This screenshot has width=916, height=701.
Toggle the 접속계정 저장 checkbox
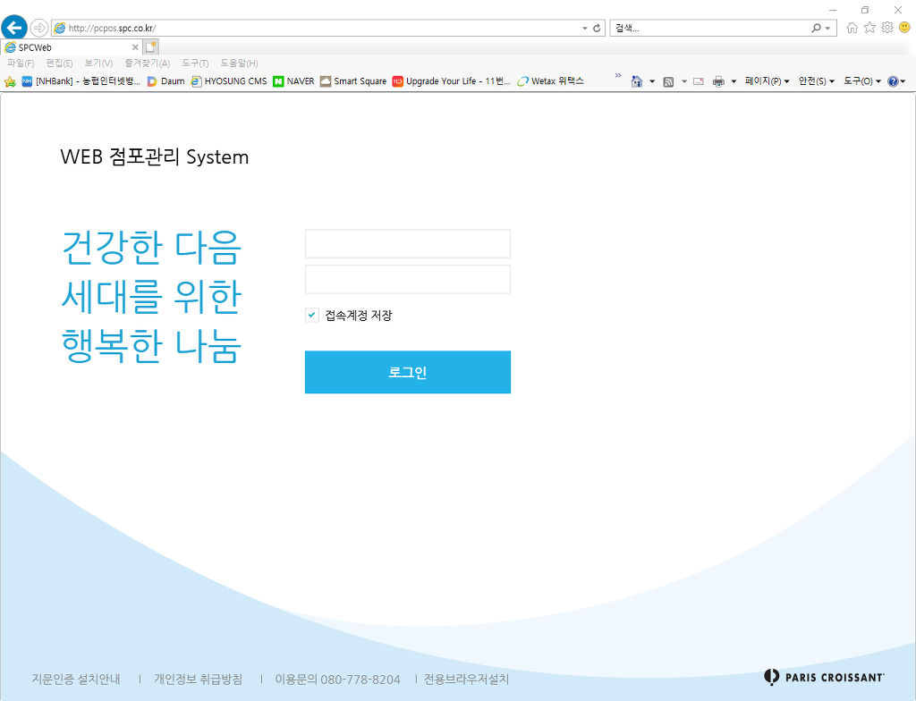tap(312, 315)
